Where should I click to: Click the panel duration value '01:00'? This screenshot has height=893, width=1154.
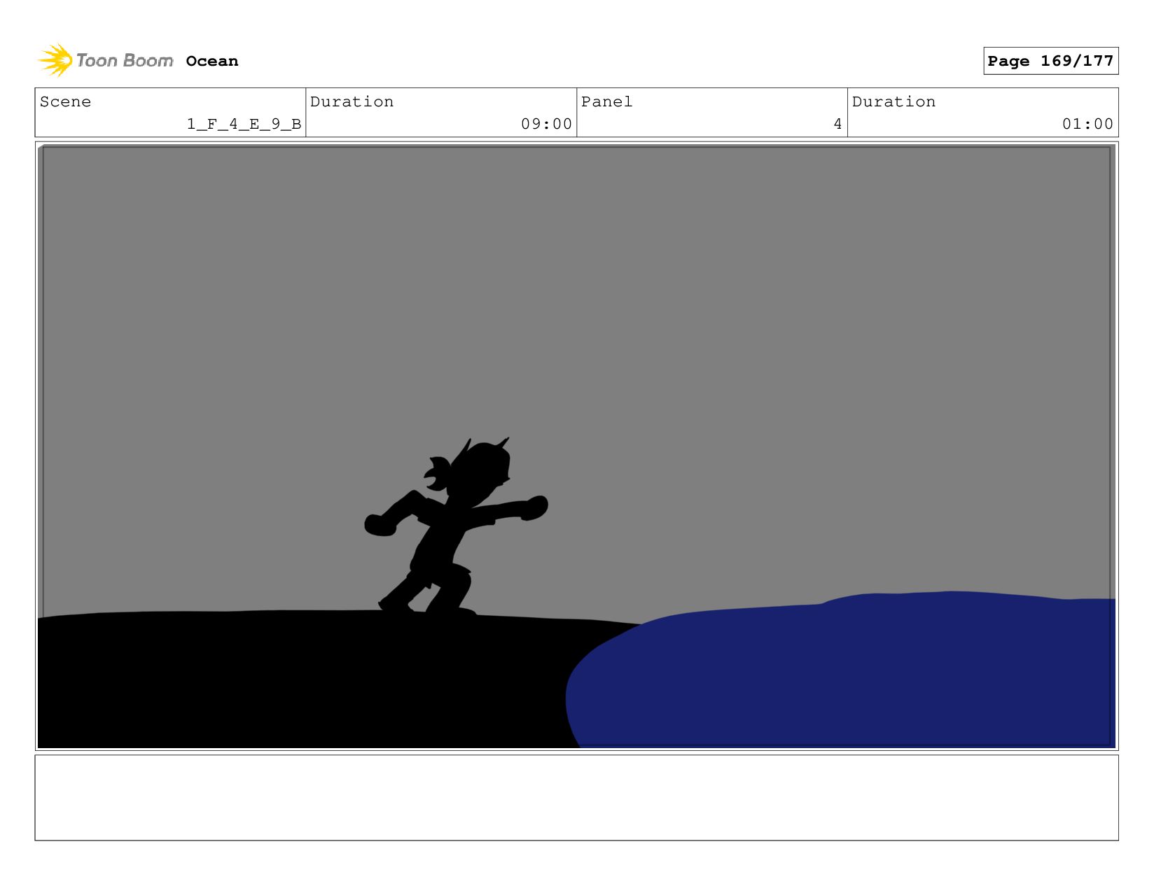(x=1087, y=124)
